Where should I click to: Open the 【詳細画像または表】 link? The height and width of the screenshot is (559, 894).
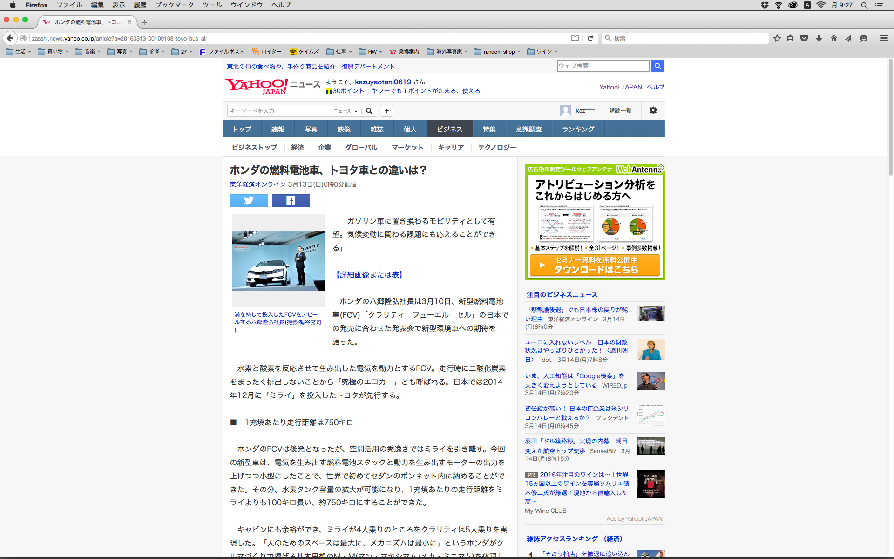369,275
